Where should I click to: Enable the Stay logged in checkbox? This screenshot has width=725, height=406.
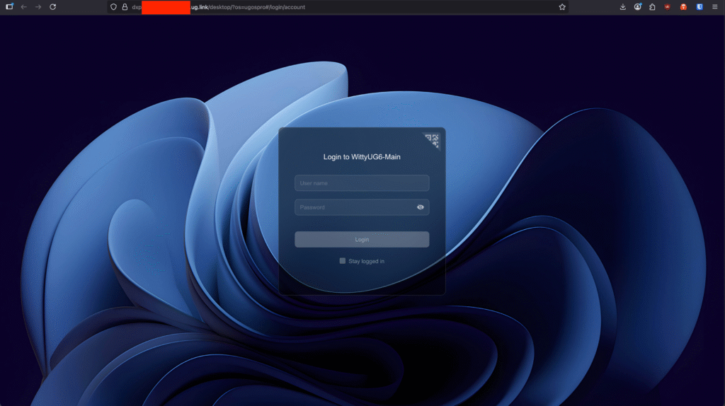pos(343,261)
